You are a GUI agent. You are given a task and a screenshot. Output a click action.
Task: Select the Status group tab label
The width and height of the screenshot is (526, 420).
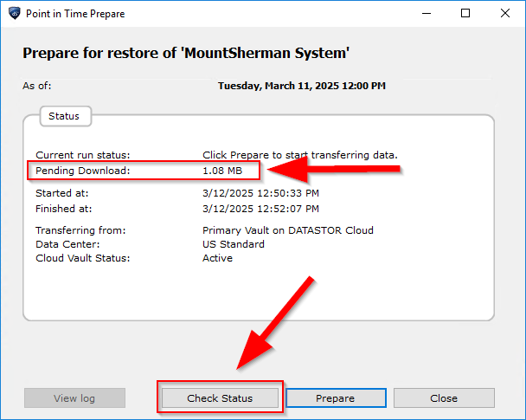(x=66, y=116)
